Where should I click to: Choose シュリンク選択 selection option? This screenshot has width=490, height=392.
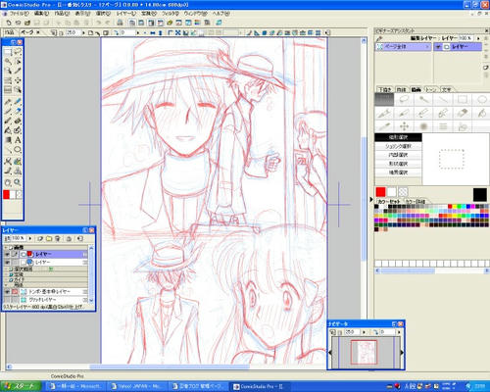tap(398, 146)
